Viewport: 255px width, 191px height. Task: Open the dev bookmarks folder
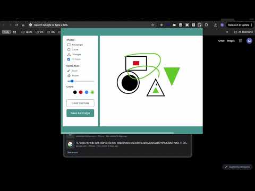(x=51, y=32)
